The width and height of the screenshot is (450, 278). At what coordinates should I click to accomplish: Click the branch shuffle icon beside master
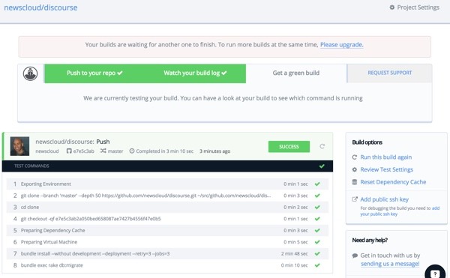[103, 151]
